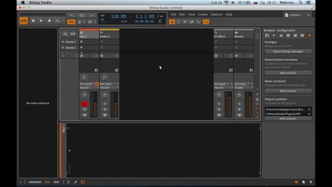The width and height of the screenshot is (332, 187).
Task: Select the Knife tool
Action: pyautogui.click(x=198, y=22)
